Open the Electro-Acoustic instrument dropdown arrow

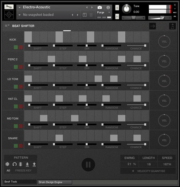[x=19, y=8]
